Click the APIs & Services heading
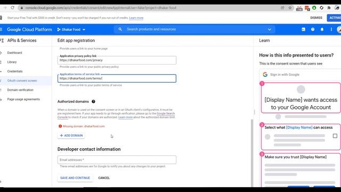 [22, 41]
